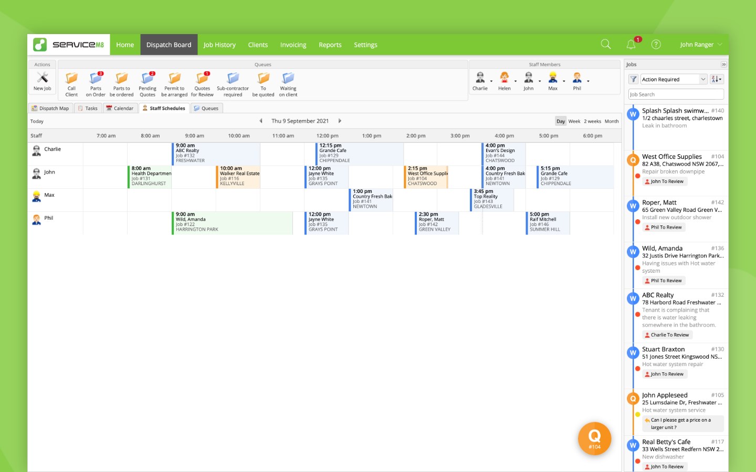Open the help question mark icon

pos(656,45)
